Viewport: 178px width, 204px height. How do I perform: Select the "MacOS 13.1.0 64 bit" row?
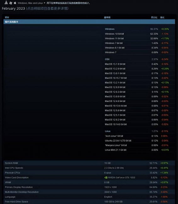coord(140,64)
